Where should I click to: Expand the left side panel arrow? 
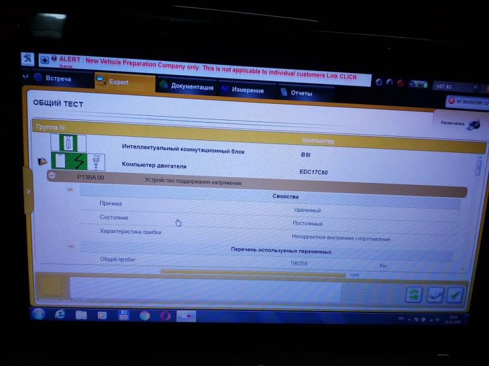point(29,191)
